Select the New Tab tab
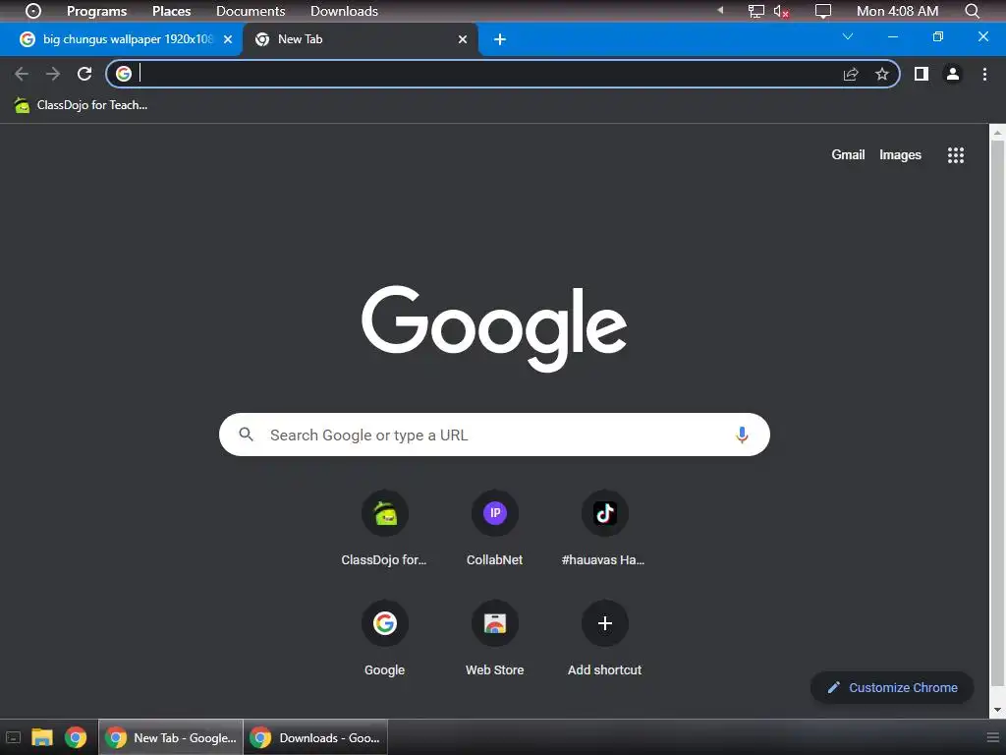 [x=361, y=39]
